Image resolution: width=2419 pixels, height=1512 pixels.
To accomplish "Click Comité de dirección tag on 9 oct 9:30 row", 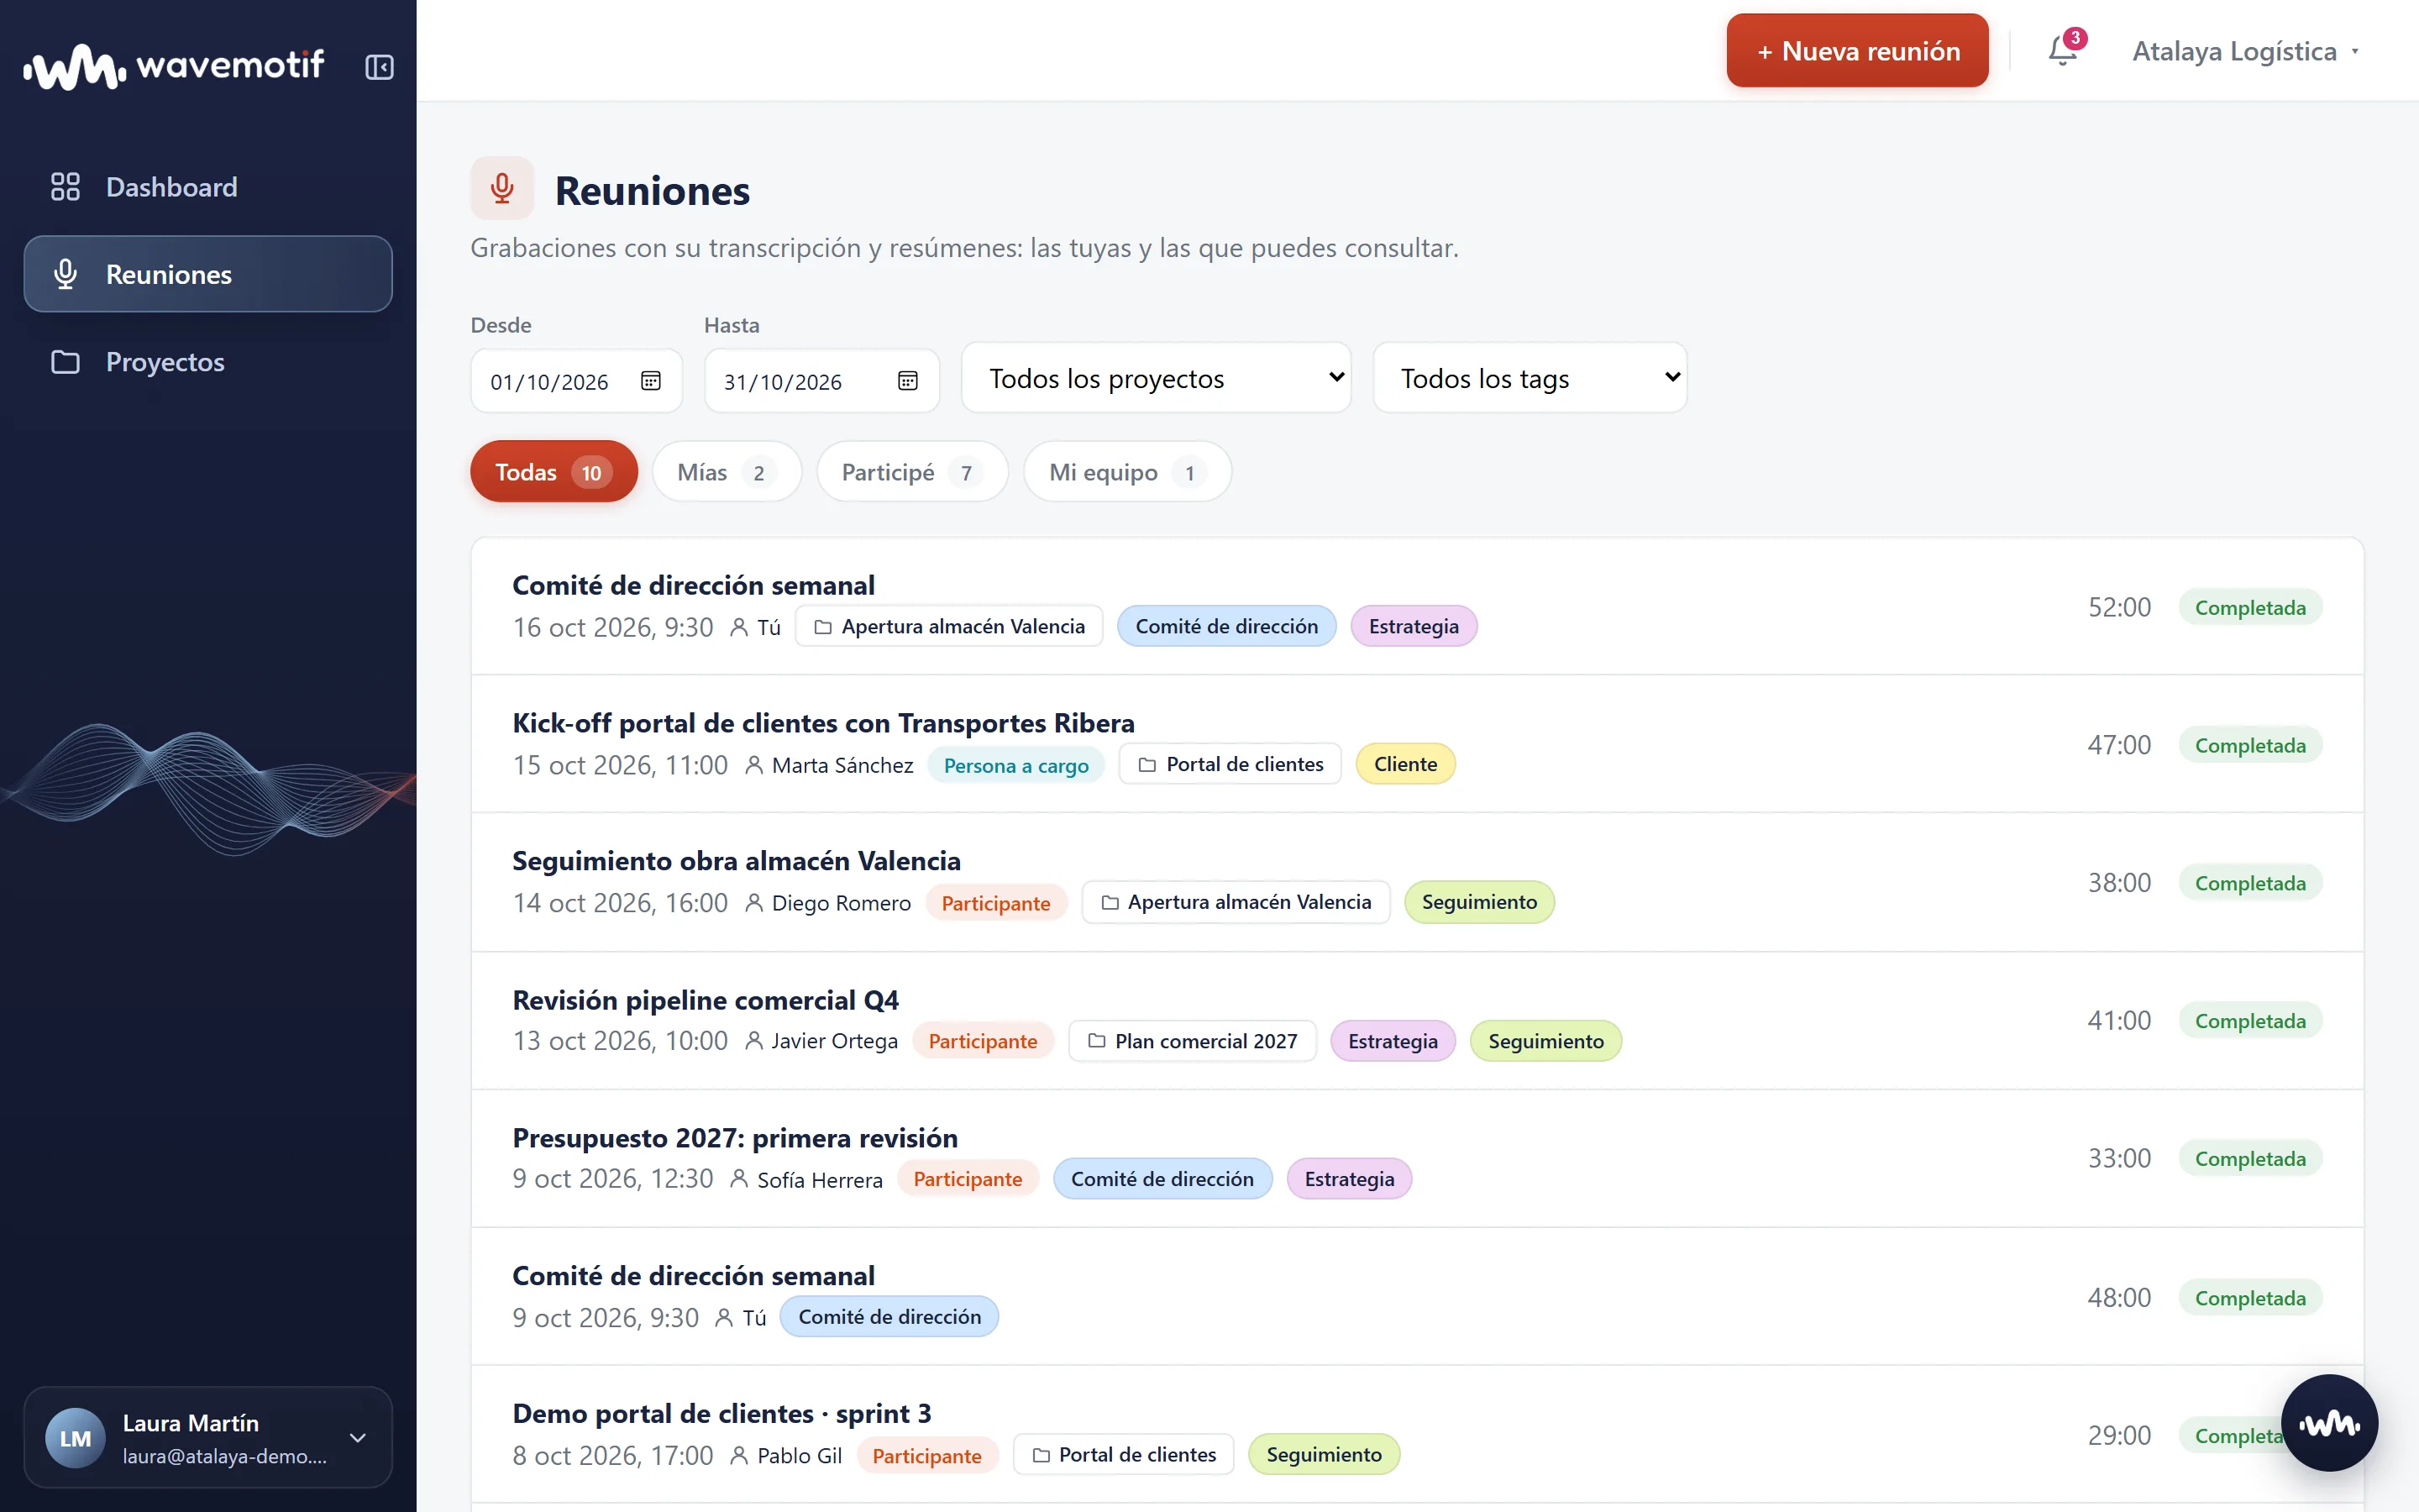I will [889, 1317].
